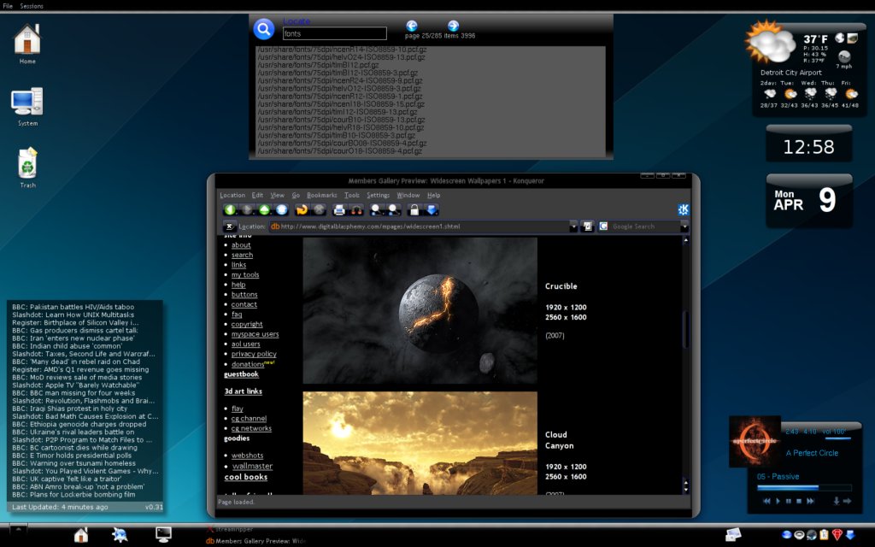
Task: Click the Stop loading icon in Konqueror
Action: (320, 210)
